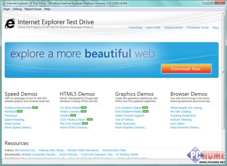Click the vertical scrollbar thumb

click(x=223, y=72)
